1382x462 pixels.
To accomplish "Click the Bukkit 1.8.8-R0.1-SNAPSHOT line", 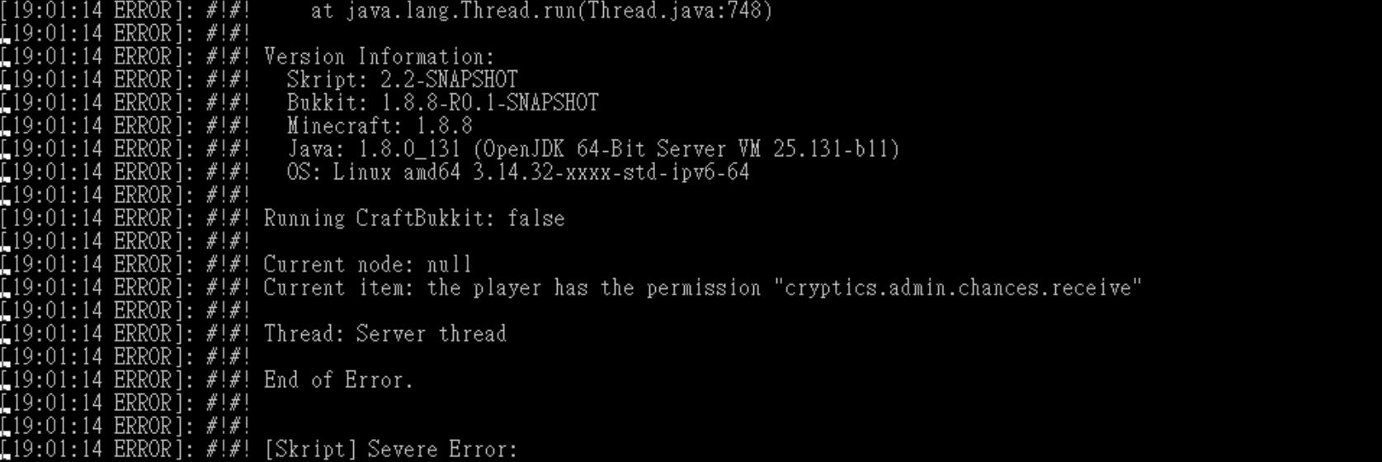I will 442,103.
